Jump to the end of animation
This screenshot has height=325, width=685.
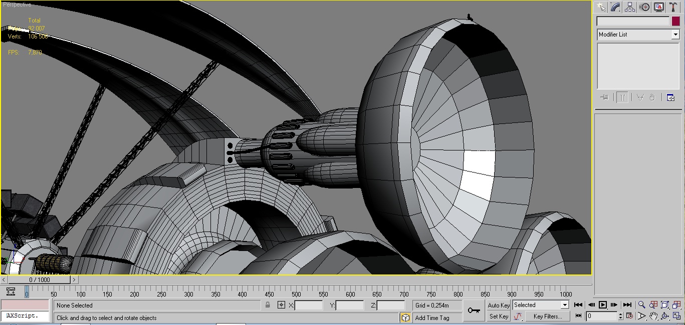[627, 305]
